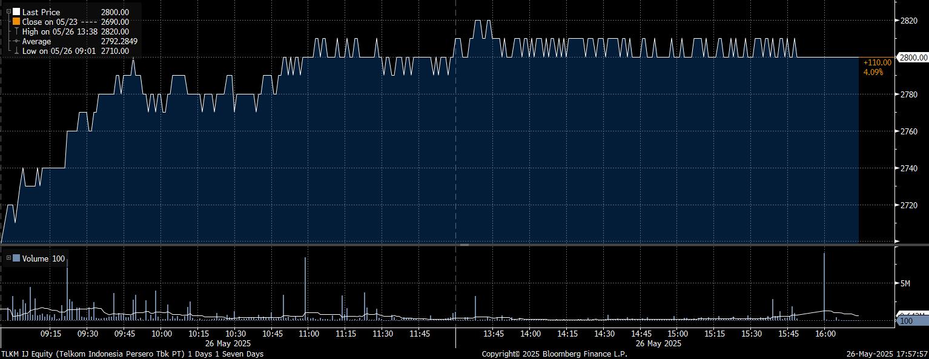Click the panel divider handle between charts

click(x=464, y=245)
